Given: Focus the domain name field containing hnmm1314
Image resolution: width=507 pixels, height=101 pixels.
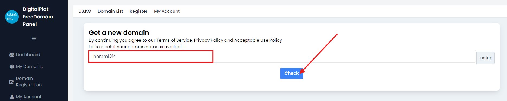Looking at the screenshot, I should pyautogui.click(x=282, y=56).
